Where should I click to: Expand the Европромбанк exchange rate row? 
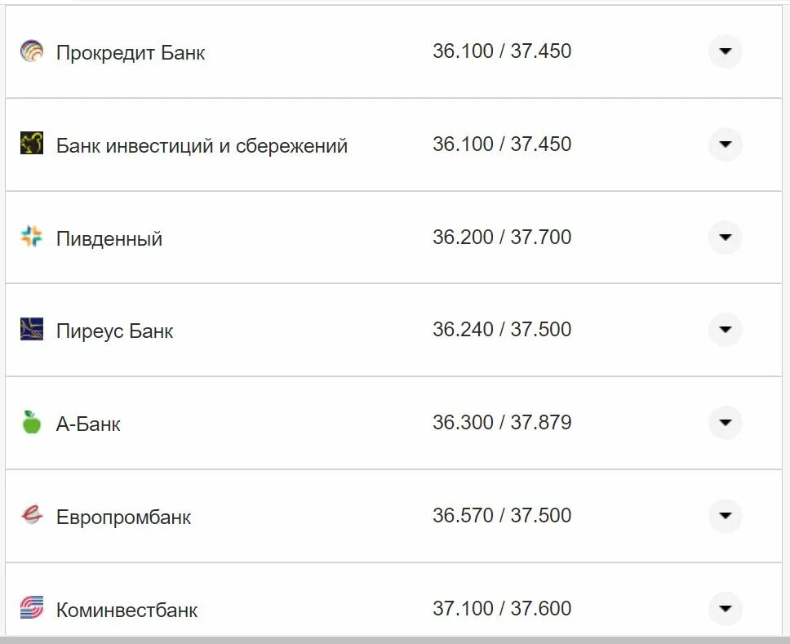[725, 516]
